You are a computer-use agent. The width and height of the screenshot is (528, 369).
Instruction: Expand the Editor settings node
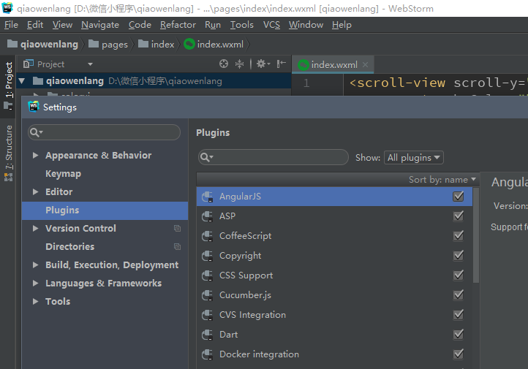click(x=35, y=191)
